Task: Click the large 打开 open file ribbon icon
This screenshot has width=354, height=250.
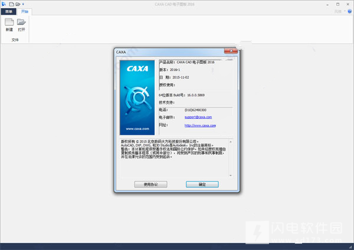Action: [x=21, y=25]
